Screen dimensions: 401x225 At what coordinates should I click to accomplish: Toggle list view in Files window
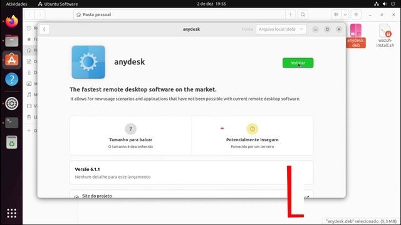(336, 15)
